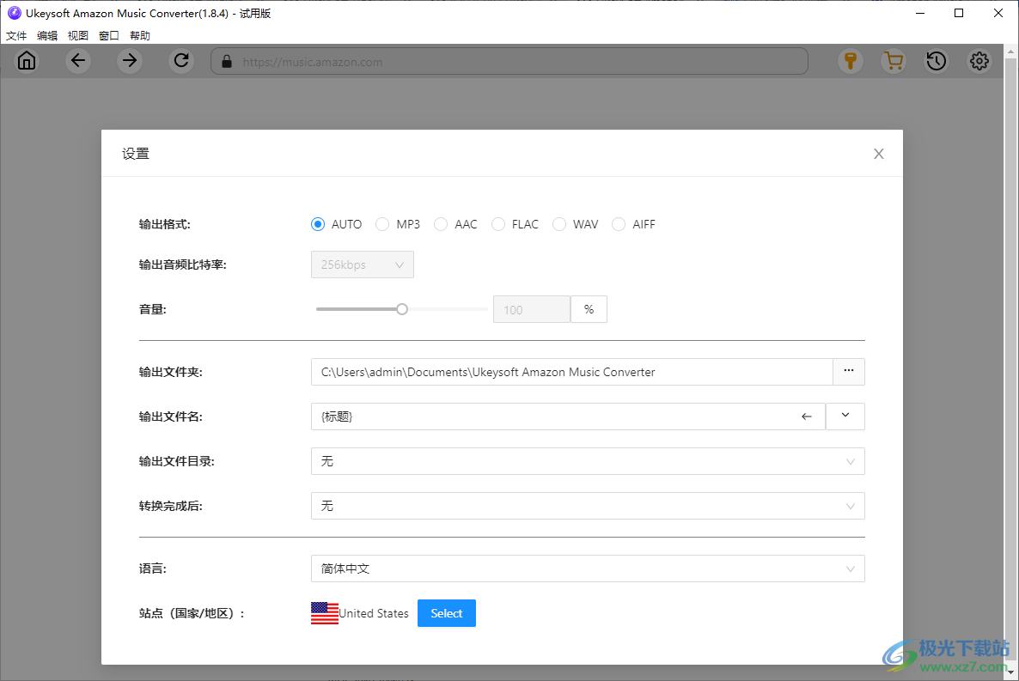Click the % unit box next to volume

[589, 309]
